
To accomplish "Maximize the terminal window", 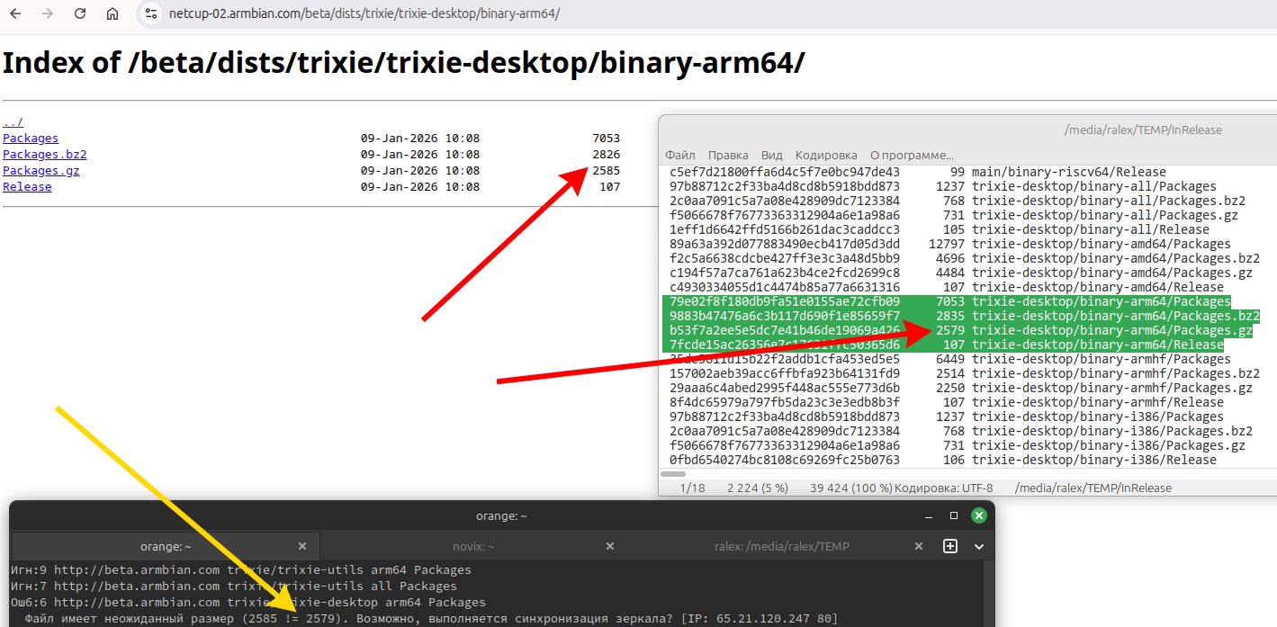I will [x=954, y=515].
